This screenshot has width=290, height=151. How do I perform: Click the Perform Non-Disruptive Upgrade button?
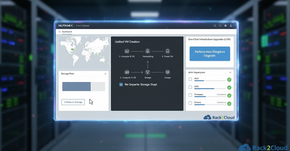210,54
